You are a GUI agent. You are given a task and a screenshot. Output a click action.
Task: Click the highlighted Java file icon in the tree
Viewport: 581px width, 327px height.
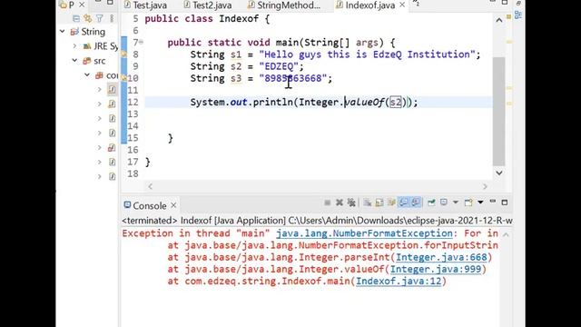click(112, 89)
